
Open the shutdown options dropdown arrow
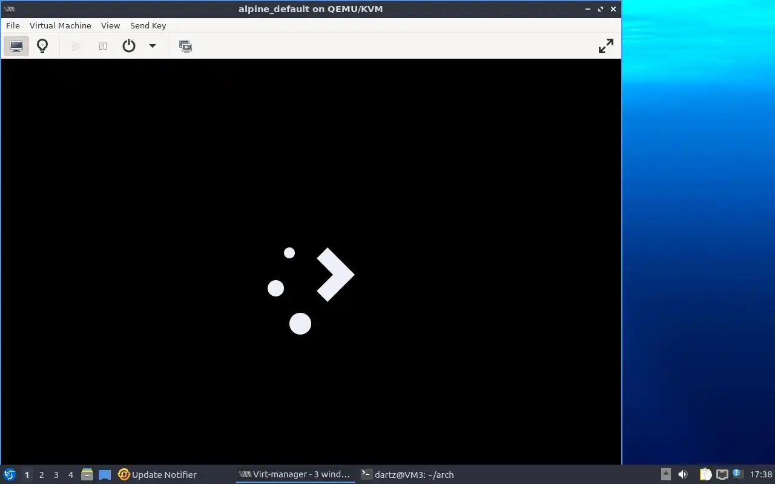153,46
